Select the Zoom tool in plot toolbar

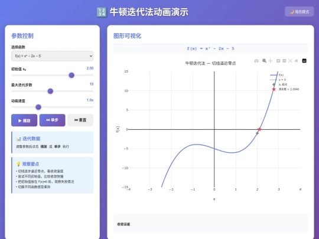pyautogui.click(x=264, y=61)
